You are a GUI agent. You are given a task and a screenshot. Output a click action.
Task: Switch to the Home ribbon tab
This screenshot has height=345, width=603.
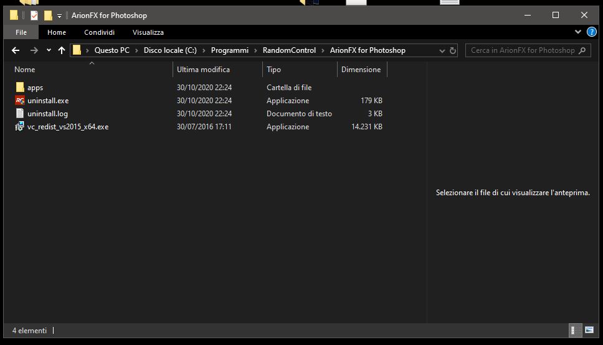pyautogui.click(x=57, y=32)
